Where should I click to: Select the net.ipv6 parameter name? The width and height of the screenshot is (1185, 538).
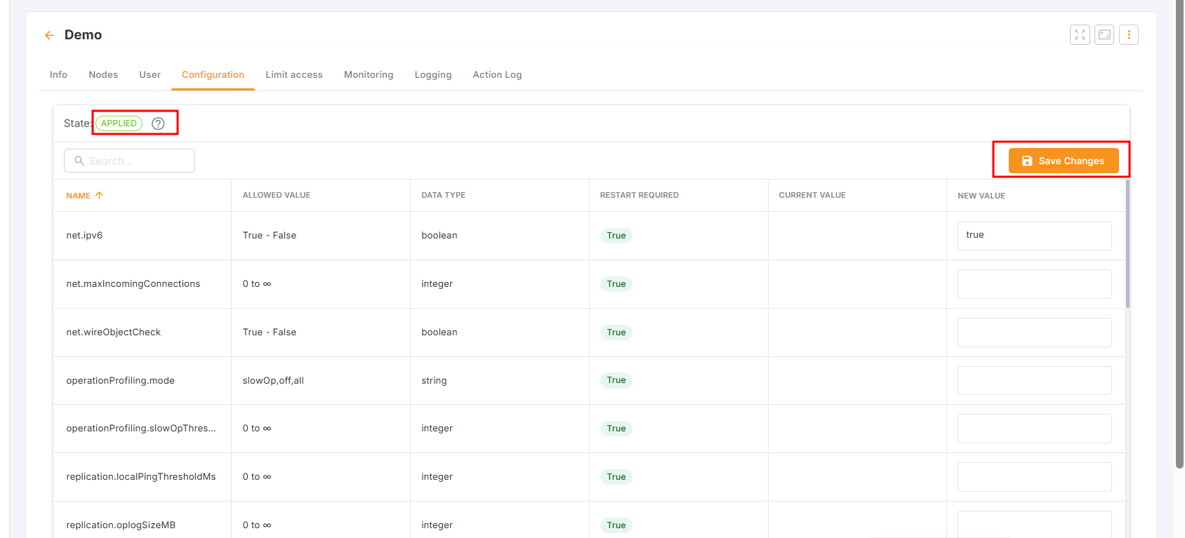[x=84, y=236]
